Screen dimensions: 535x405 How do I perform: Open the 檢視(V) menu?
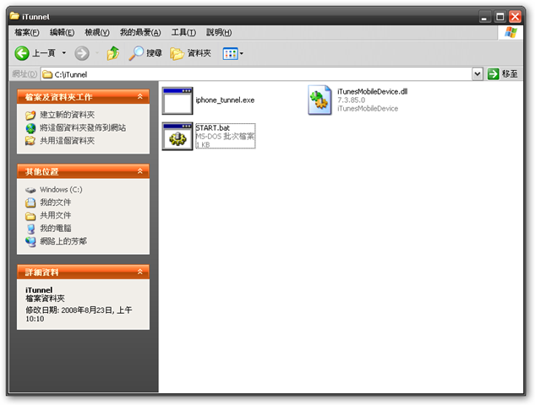97,32
